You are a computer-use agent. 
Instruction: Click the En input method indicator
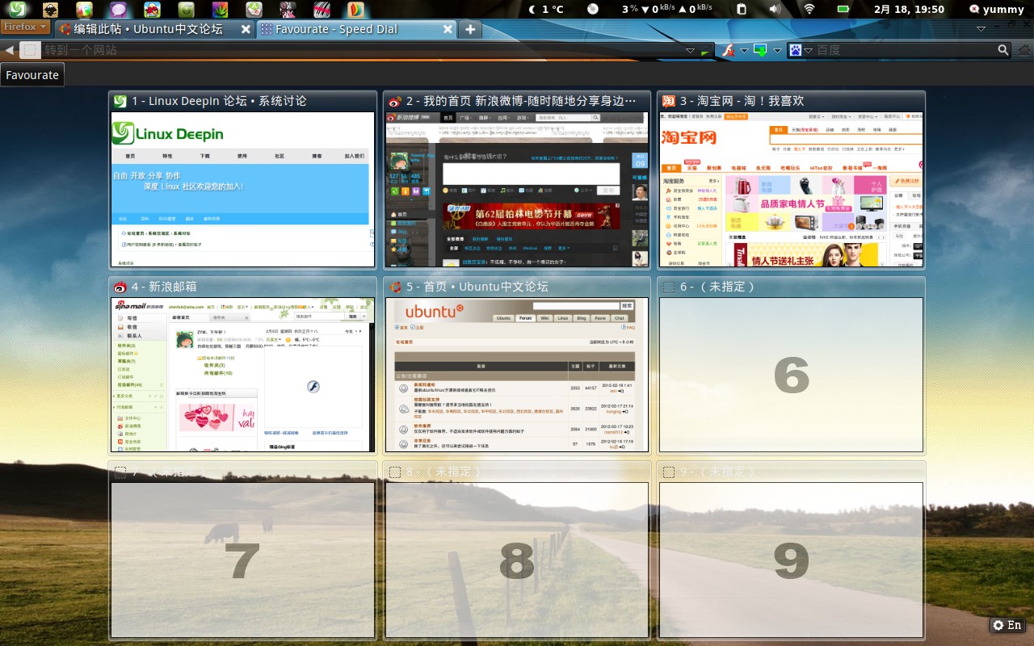1007,625
